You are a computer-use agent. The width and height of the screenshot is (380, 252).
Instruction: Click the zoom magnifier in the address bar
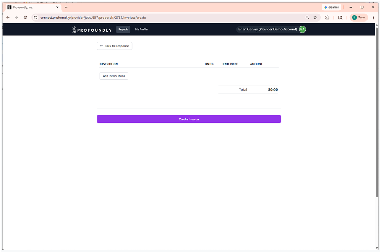pyautogui.click(x=307, y=18)
